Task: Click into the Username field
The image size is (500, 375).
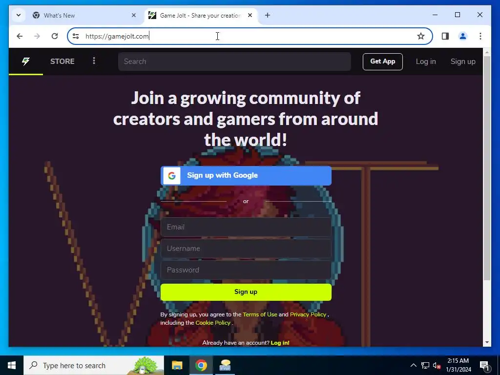Action: point(246,249)
